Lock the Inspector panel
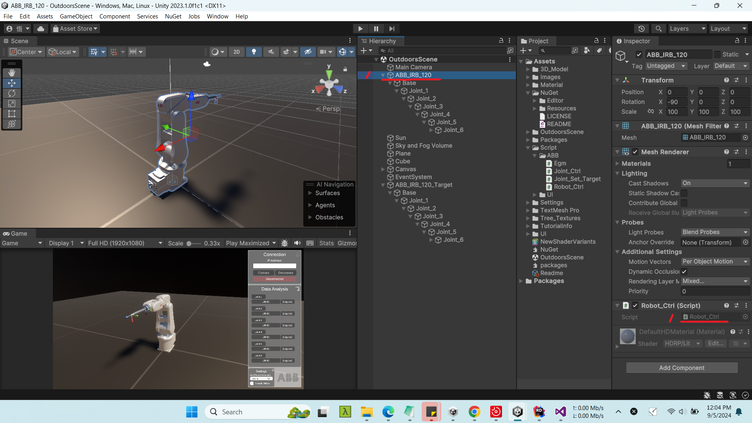Screen dimensions: 752x423 [737, 41]
